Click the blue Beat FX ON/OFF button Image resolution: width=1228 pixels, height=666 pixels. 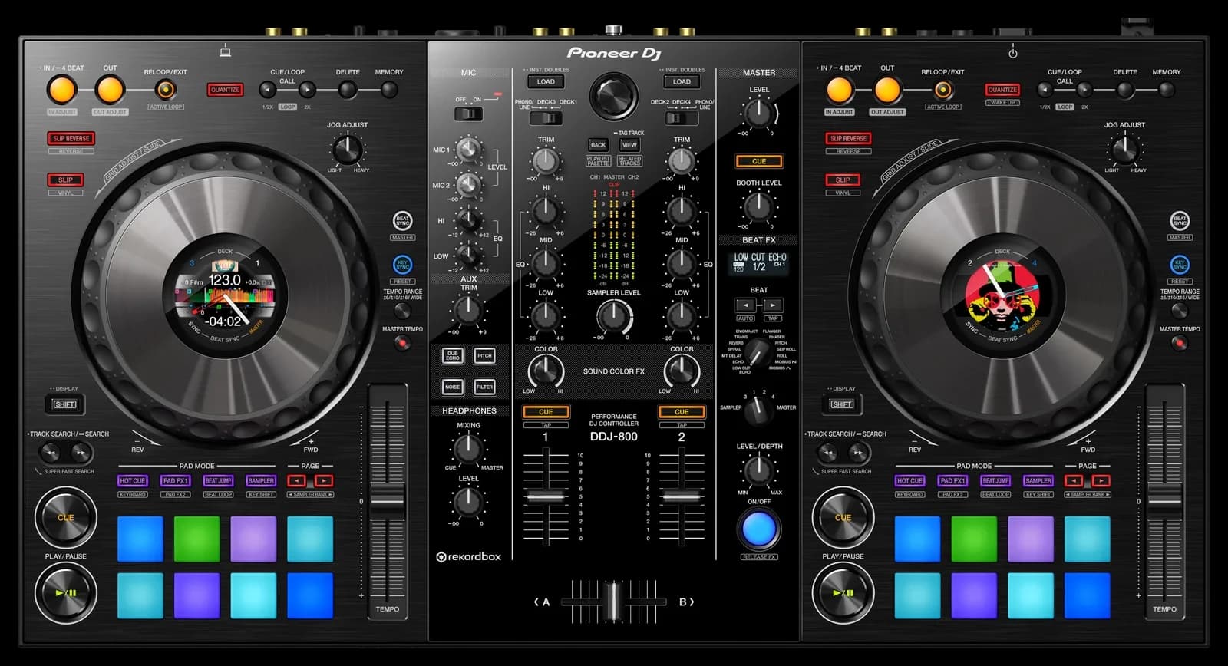point(759,529)
